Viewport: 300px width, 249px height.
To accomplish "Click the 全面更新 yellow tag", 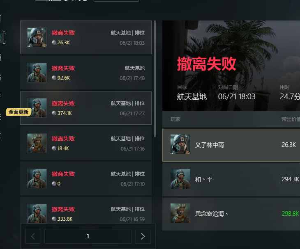I will pos(18,112).
